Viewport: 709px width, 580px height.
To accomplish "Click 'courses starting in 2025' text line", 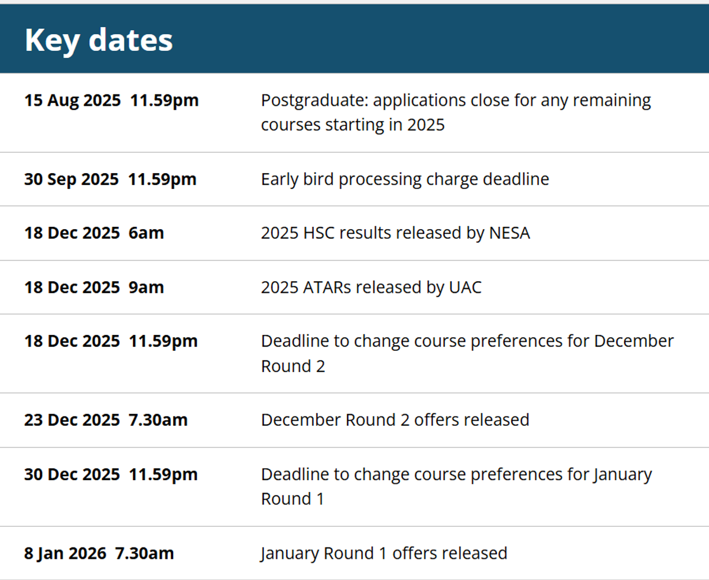I will pyautogui.click(x=353, y=125).
